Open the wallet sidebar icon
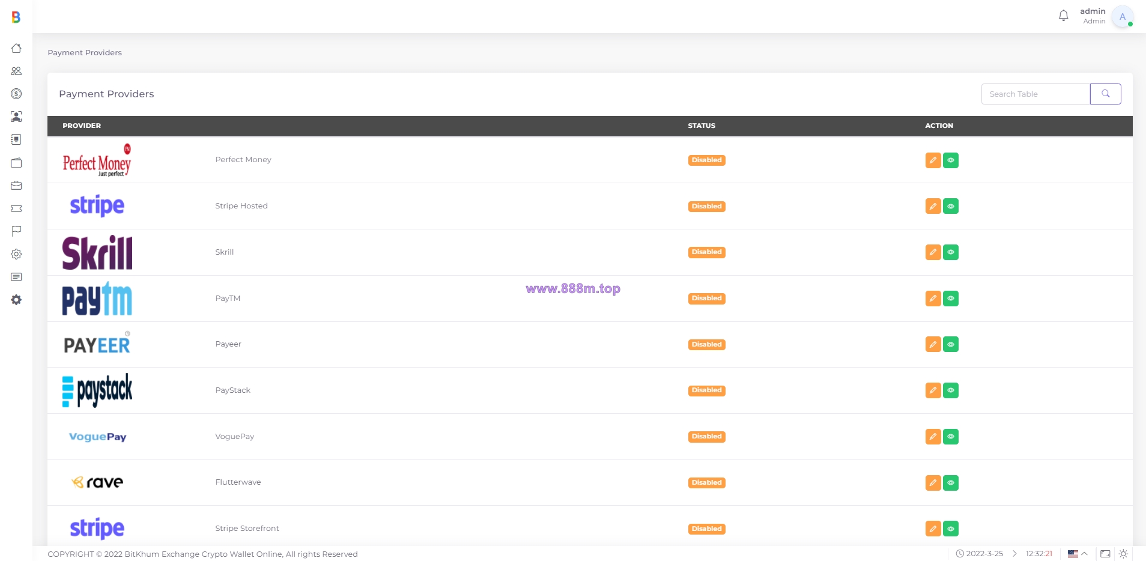The image size is (1146, 561). point(16,163)
